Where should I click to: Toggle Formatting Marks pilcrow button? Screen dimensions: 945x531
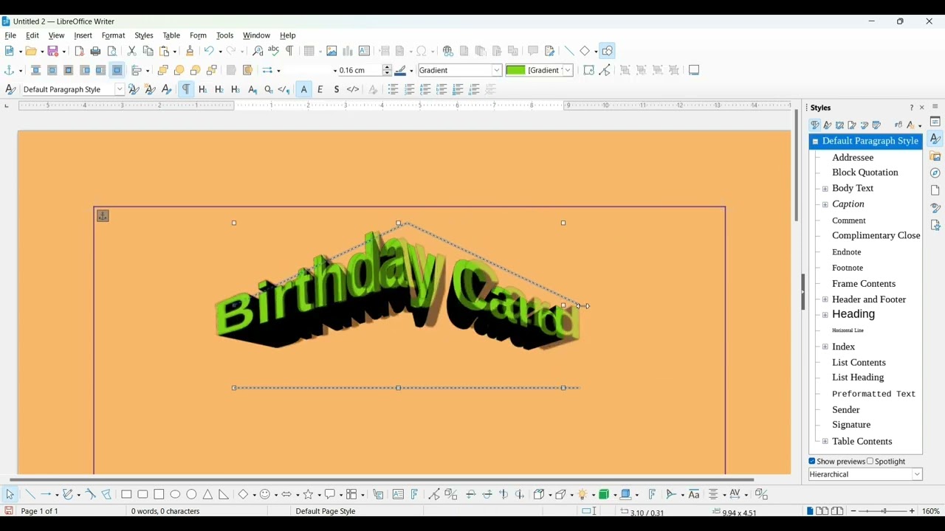tap(290, 51)
